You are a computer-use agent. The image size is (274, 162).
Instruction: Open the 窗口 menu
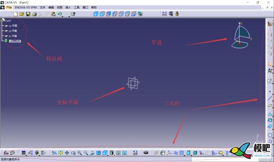tap(85, 7)
